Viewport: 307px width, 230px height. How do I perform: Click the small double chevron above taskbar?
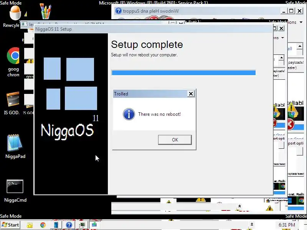239,206
